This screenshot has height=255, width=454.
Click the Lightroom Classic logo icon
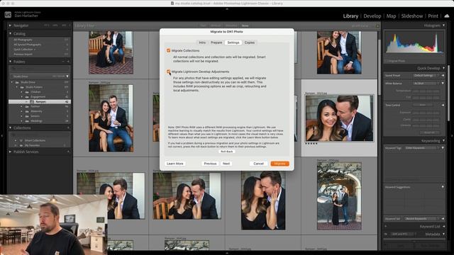(x=8, y=14)
